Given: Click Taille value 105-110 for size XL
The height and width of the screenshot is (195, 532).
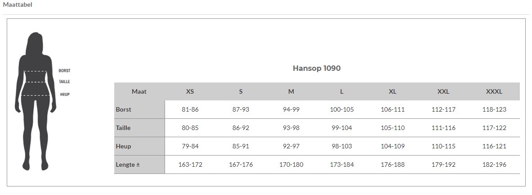Looking at the screenshot, I should [x=393, y=128].
